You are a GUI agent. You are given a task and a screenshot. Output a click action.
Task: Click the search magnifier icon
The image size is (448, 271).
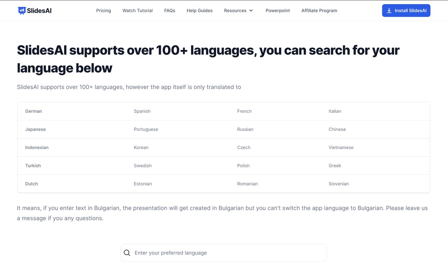coord(127,253)
